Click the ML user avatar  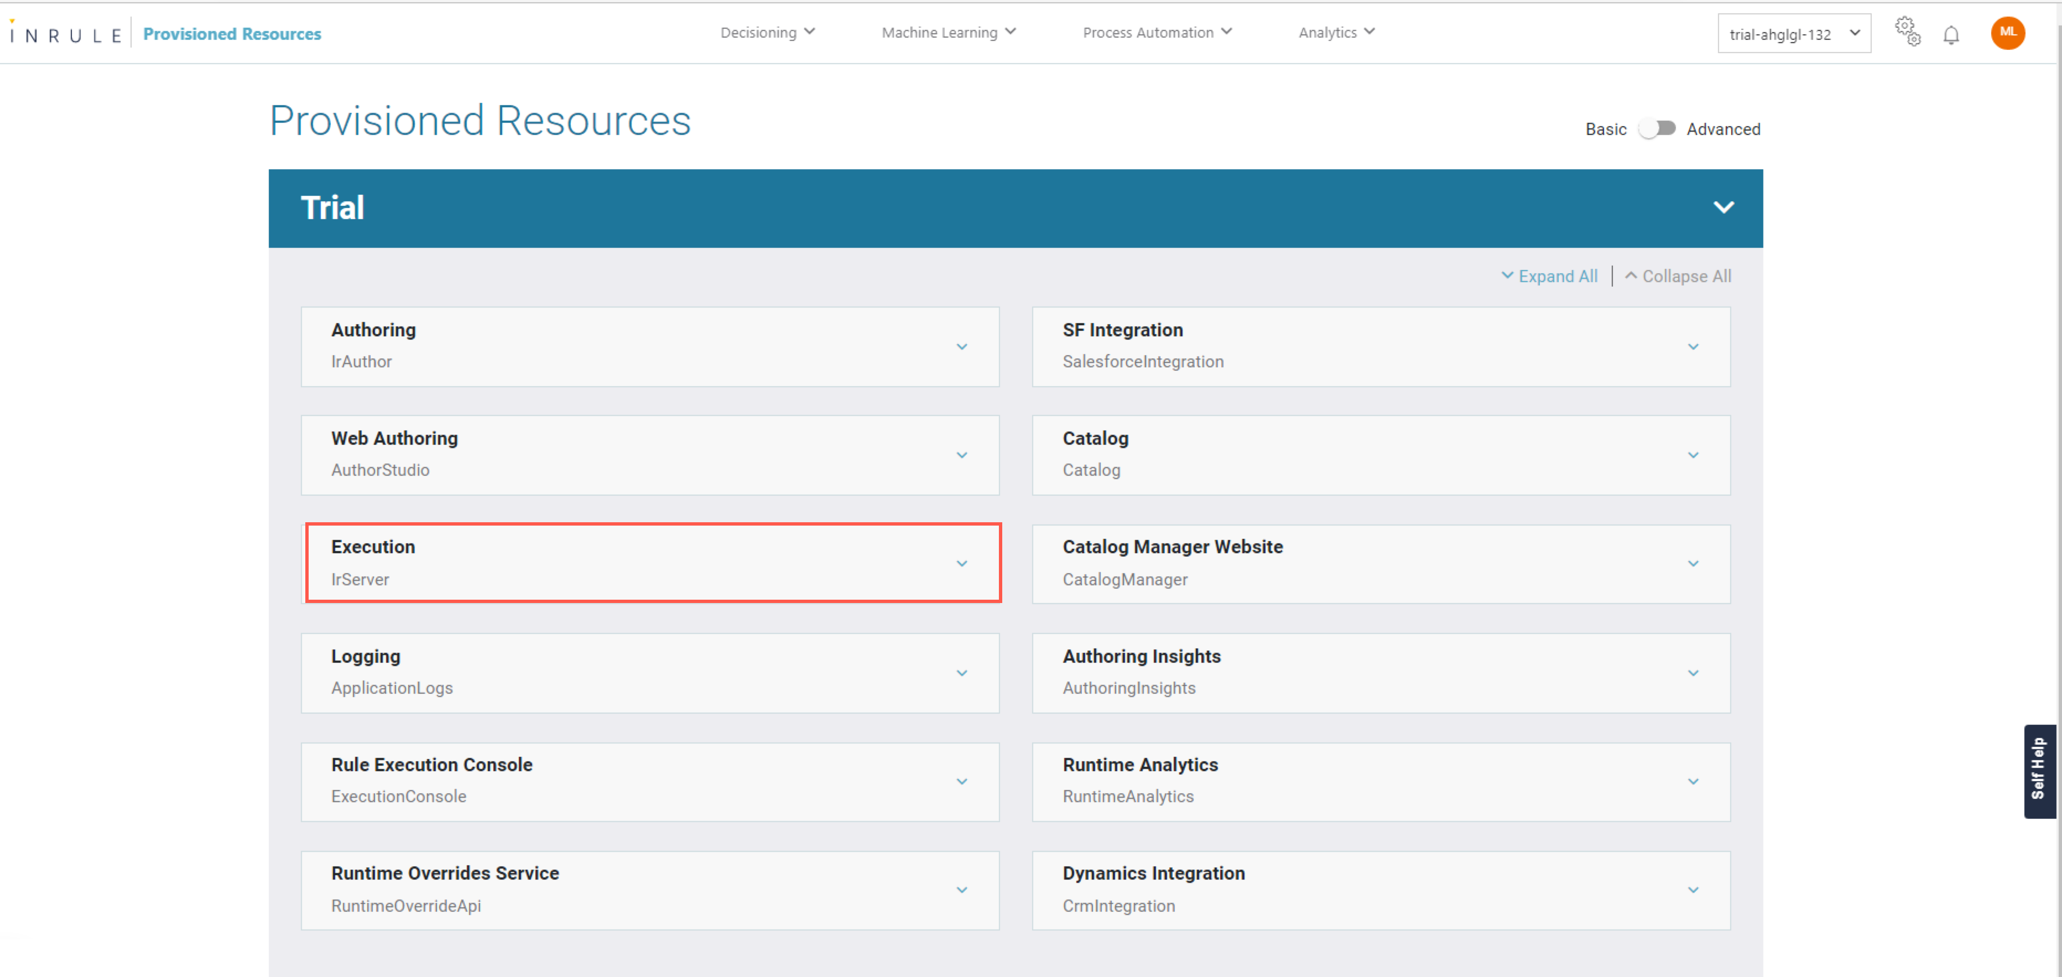tap(2008, 33)
